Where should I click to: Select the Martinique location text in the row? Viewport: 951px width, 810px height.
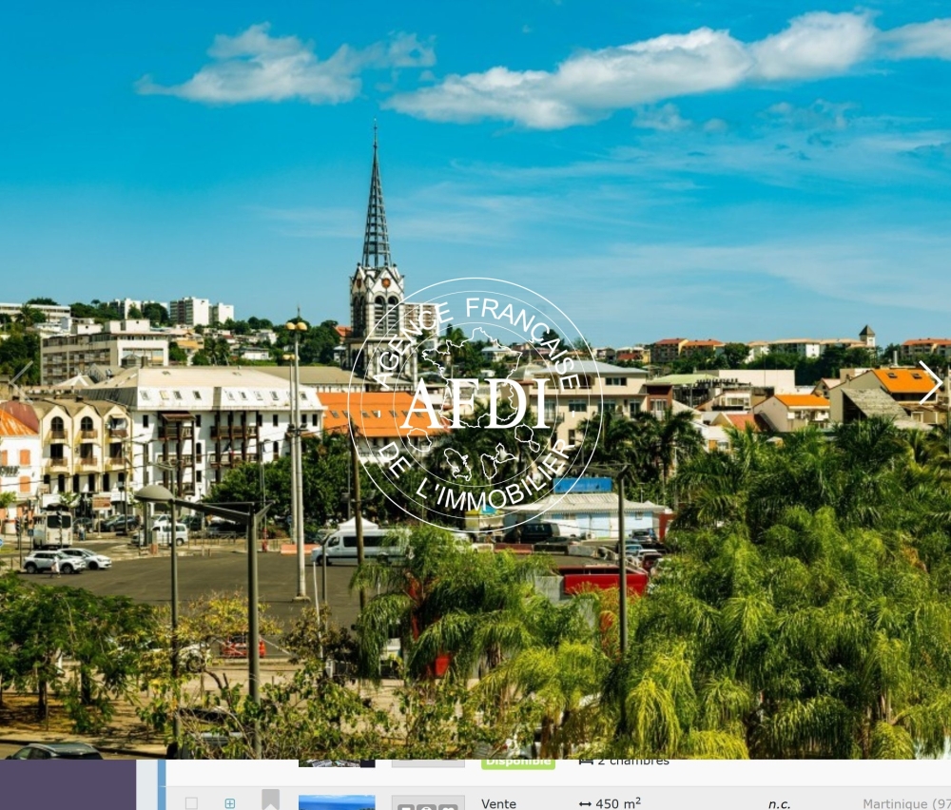point(905,804)
